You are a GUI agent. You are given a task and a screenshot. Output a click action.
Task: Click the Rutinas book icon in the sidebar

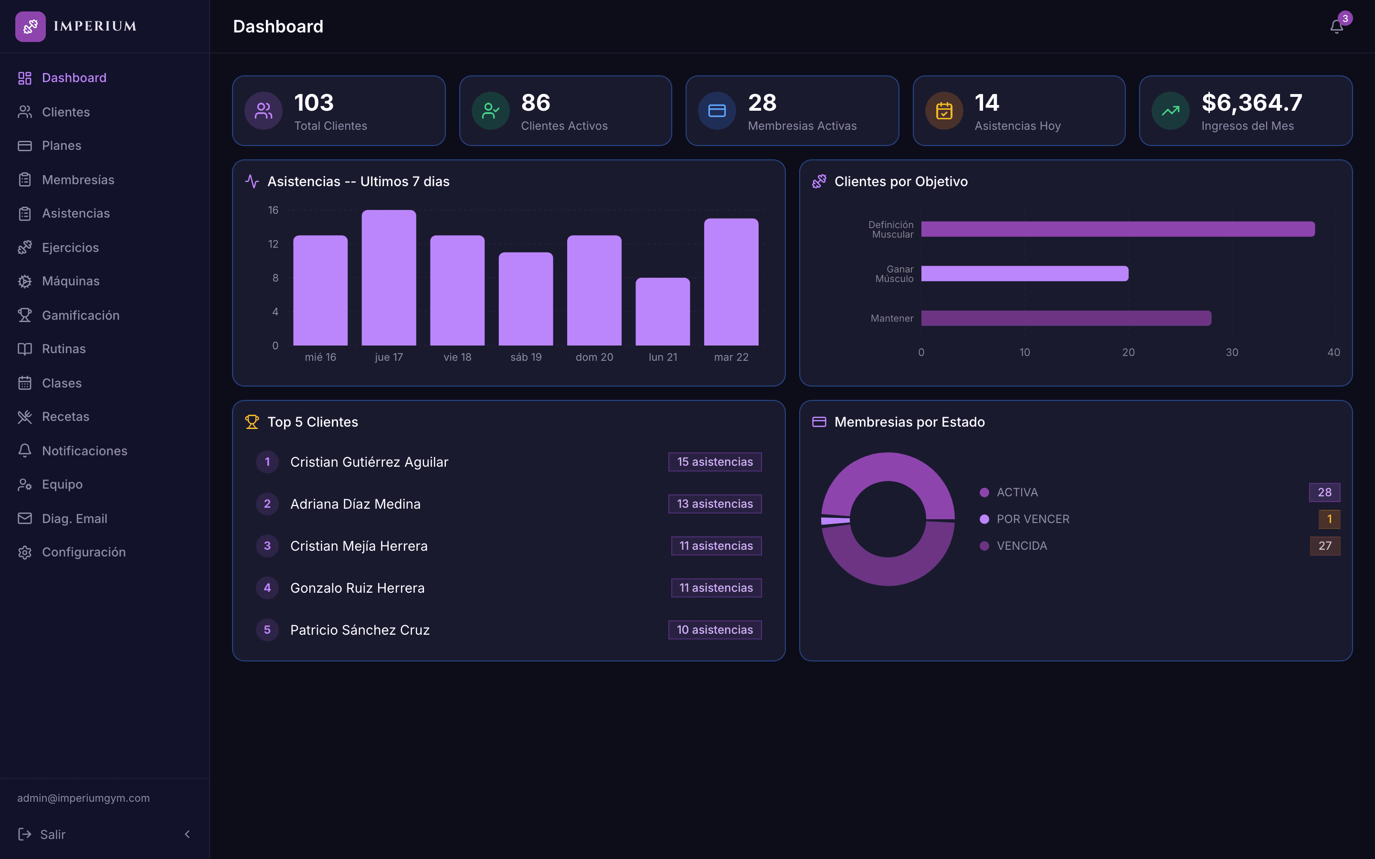click(x=24, y=349)
